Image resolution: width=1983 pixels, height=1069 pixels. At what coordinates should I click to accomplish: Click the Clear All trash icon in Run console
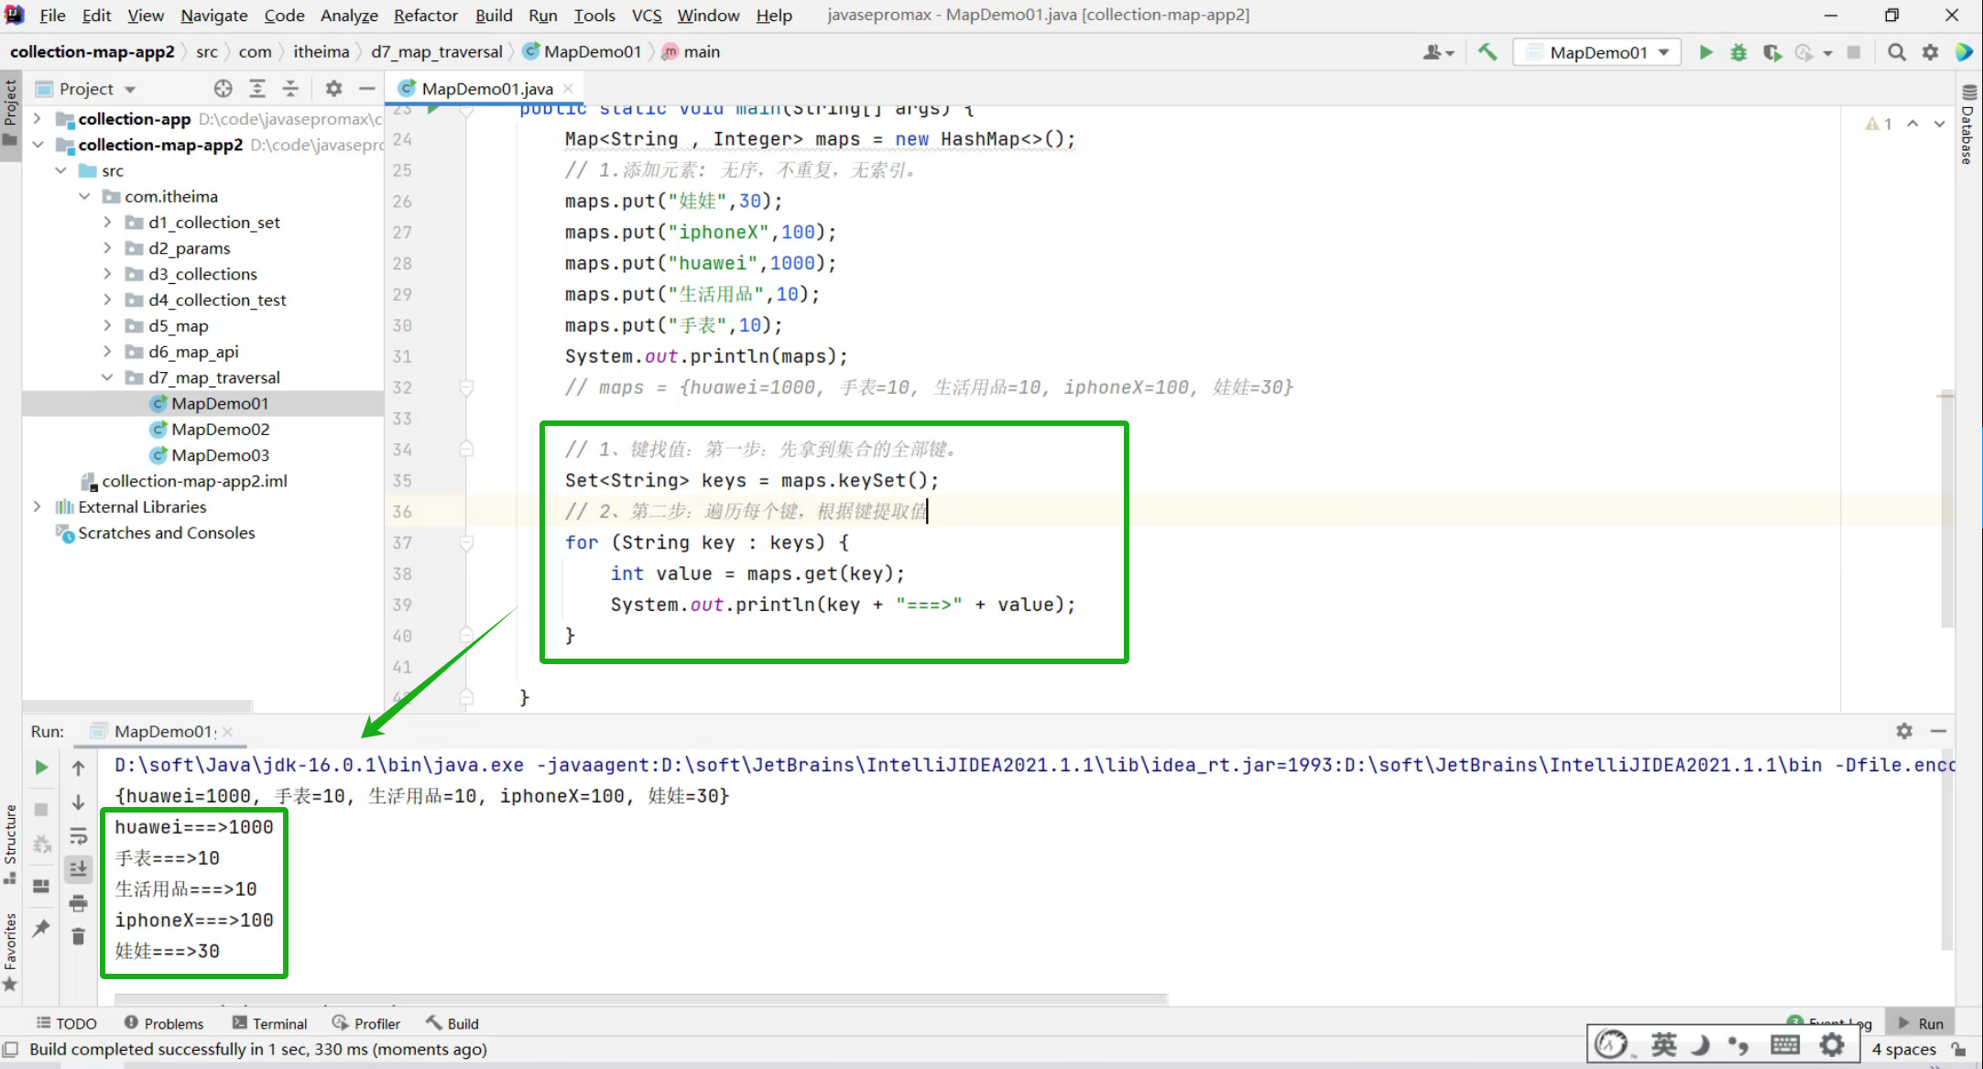click(79, 936)
